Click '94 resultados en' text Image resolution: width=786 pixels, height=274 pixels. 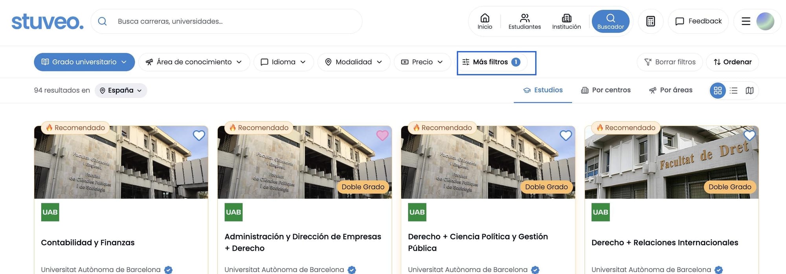coord(62,90)
